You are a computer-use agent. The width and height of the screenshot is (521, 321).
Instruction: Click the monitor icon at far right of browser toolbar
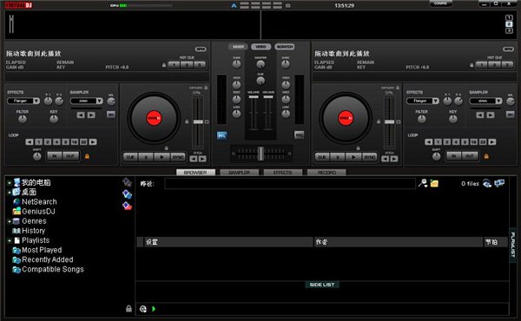(x=499, y=183)
